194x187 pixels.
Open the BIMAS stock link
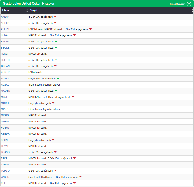(5, 42)
